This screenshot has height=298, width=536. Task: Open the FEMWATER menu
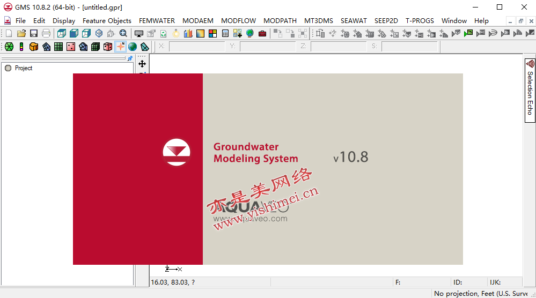coord(157,21)
